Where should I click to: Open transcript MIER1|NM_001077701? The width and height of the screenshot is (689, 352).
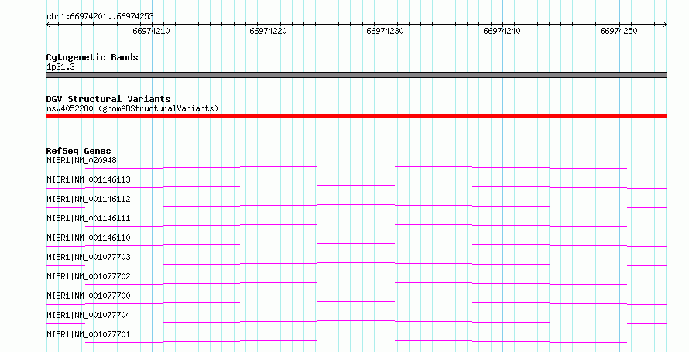coord(88,334)
